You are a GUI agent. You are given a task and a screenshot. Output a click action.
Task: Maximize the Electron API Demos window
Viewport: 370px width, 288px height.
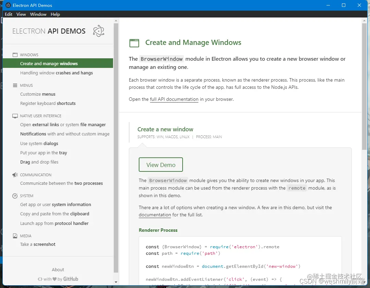344,5
